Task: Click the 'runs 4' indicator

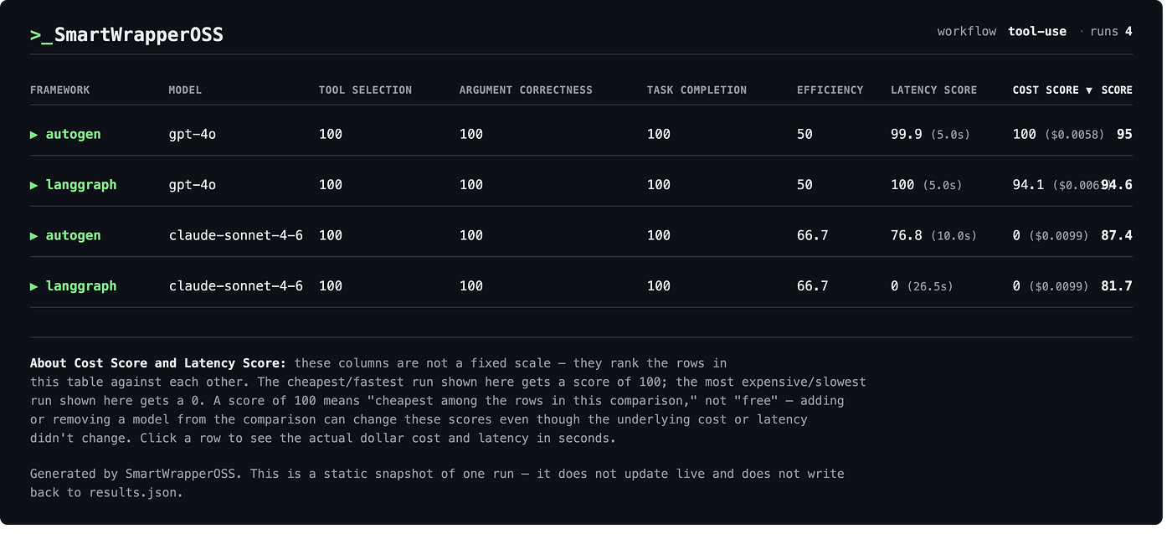Action: pos(1111,32)
